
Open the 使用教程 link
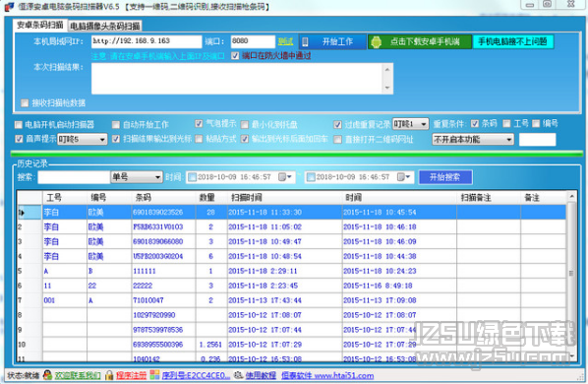(x=261, y=375)
